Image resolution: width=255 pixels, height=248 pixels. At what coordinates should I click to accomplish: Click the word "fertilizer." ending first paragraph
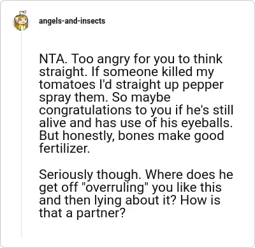(x=64, y=148)
